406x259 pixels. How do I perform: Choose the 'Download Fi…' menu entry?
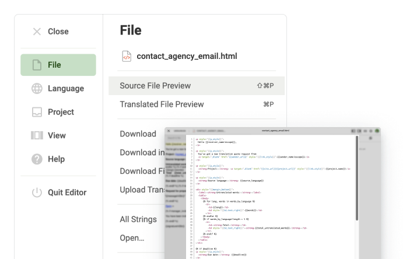141,171
